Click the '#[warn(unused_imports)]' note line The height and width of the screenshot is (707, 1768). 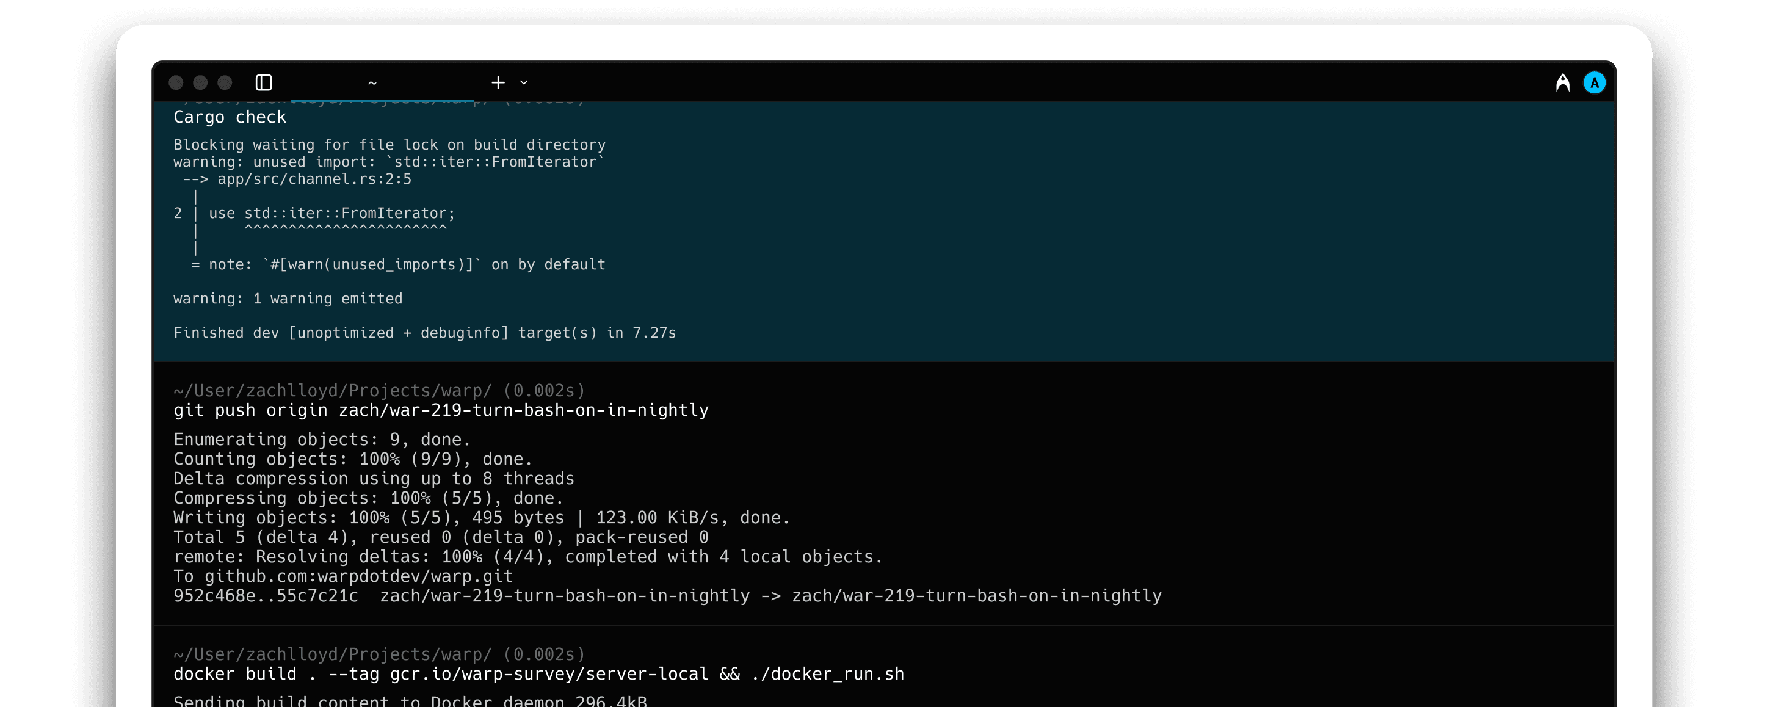[398, 265]
